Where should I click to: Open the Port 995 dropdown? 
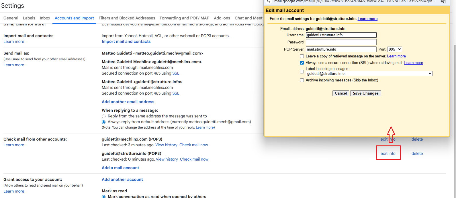[x=394, y=49]
